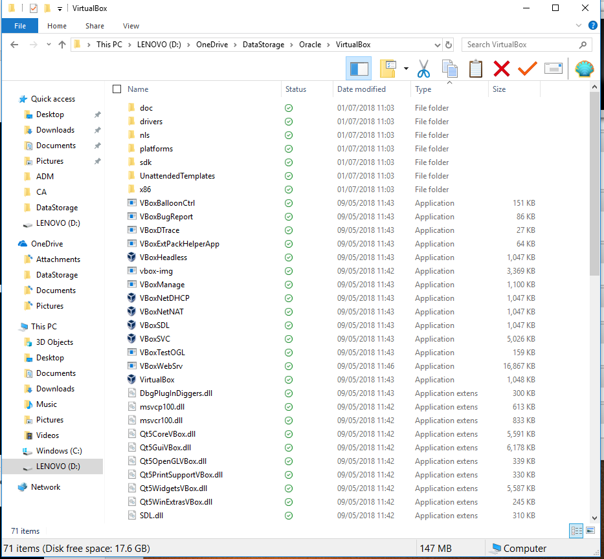
Task: Switch to the View ribbon tab
Action: (x=131, y=25)
